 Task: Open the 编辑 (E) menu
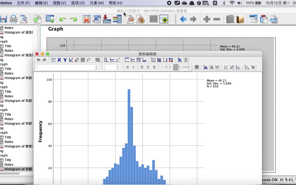click(41, 3)
